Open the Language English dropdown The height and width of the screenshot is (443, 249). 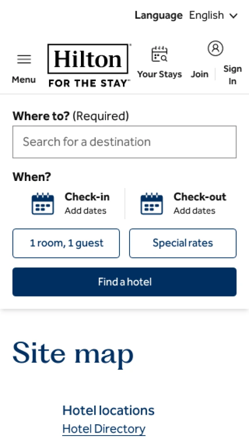(x=186, y=15)
